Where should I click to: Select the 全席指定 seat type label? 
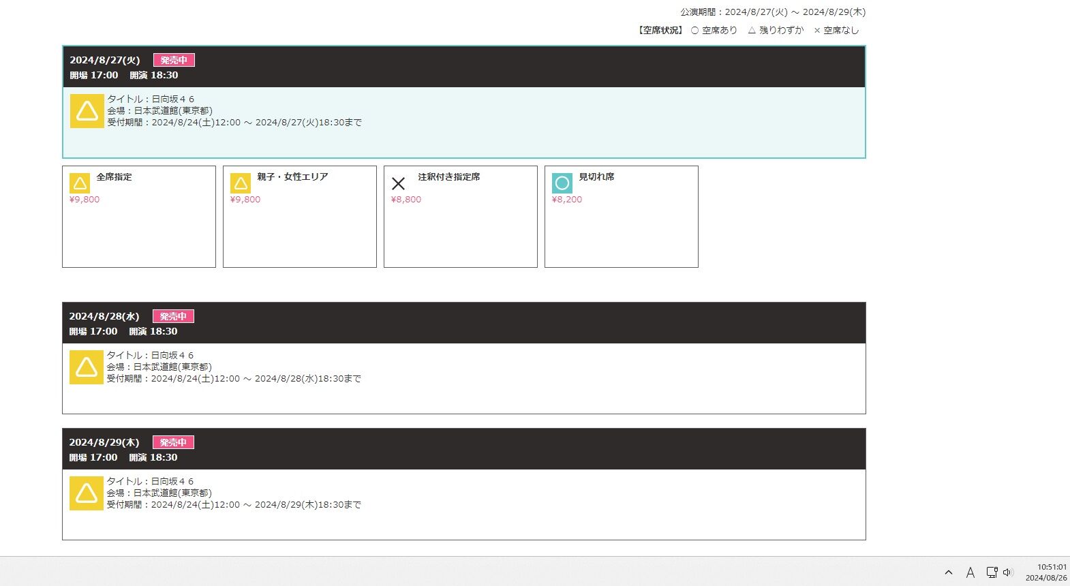(x=114, y=177)
